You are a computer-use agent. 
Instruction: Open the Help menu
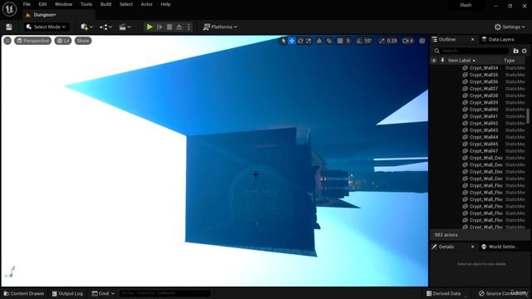(165, 4)
